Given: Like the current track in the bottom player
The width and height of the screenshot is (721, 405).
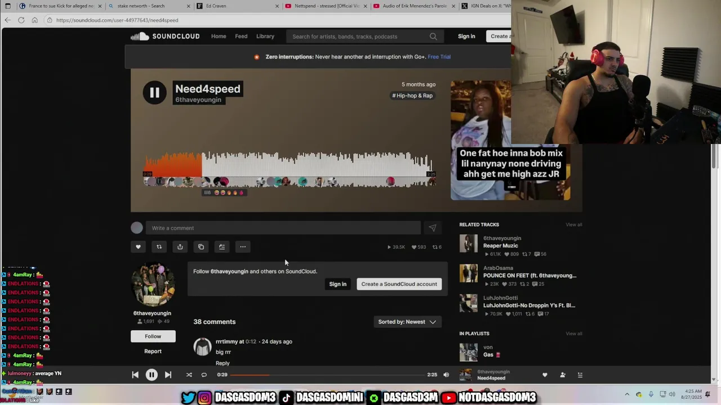Looking at the screenshot, I should click(545, 375).
